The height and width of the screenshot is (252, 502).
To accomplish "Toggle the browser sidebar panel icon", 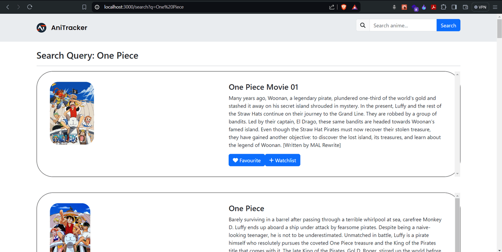I will pos(454,7).
